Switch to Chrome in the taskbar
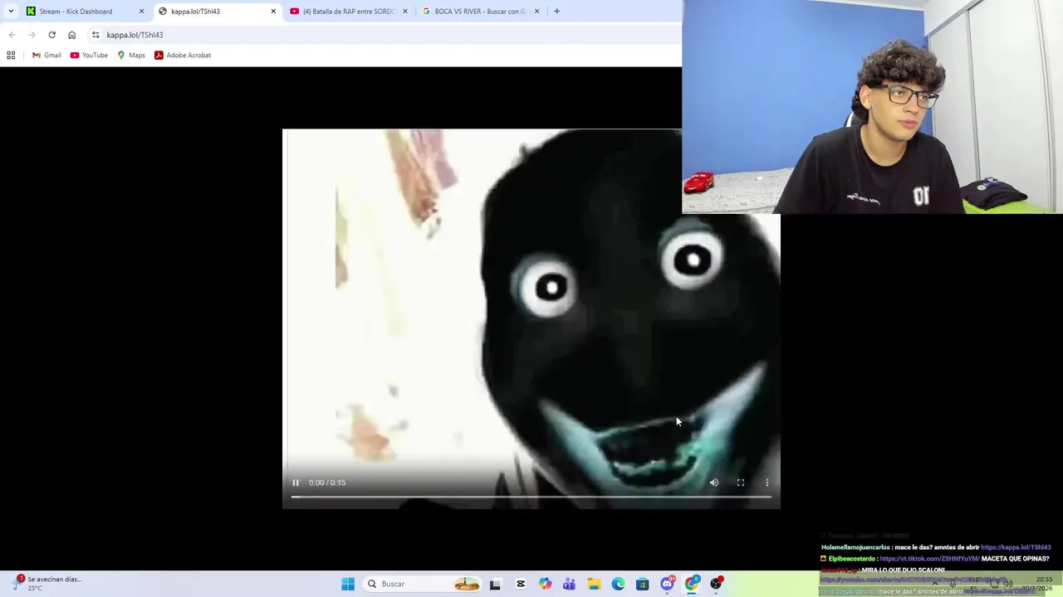Viewport: 1063px width, 597px height. coord(692,584)
